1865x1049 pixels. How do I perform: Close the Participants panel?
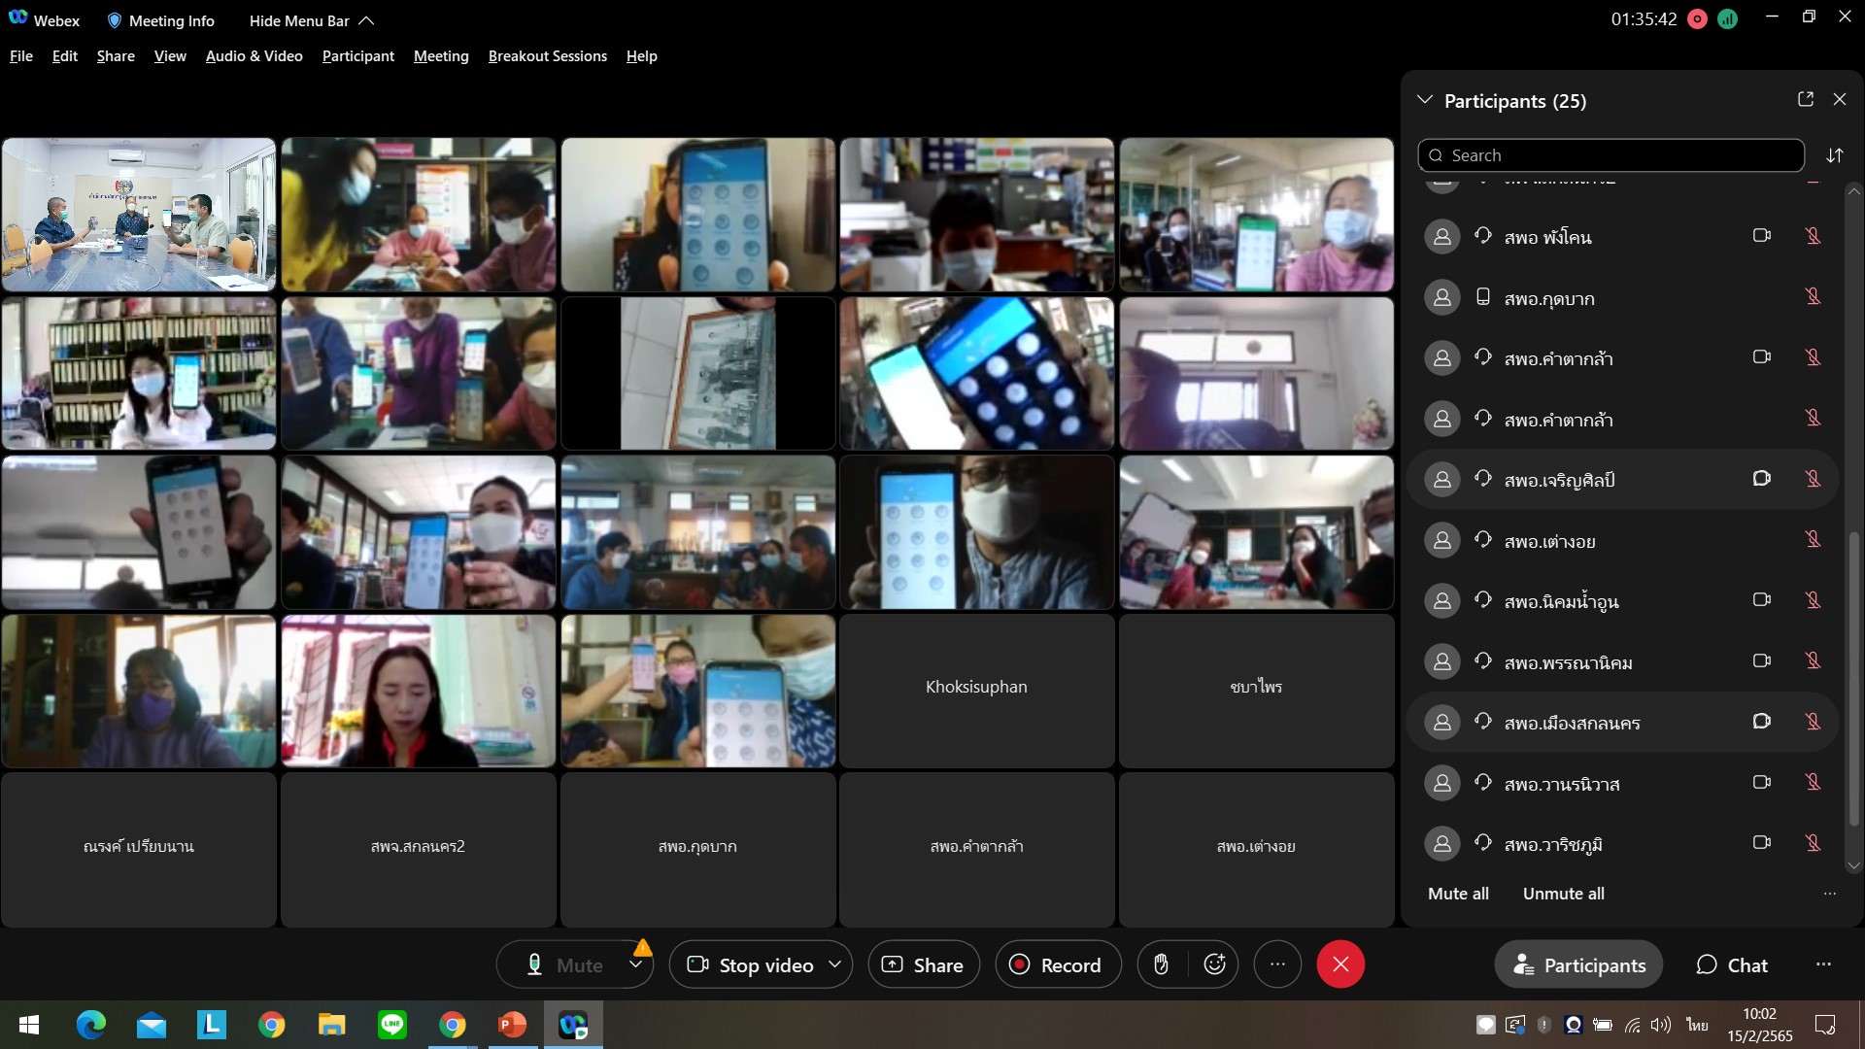1840,100
